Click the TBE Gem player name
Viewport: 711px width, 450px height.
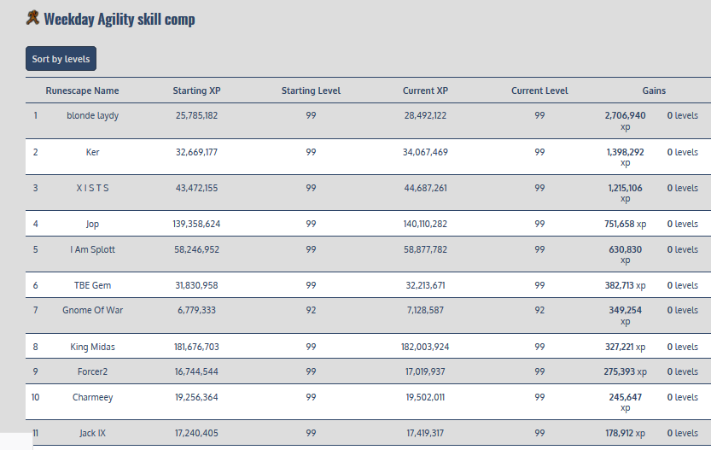(92, 285)
